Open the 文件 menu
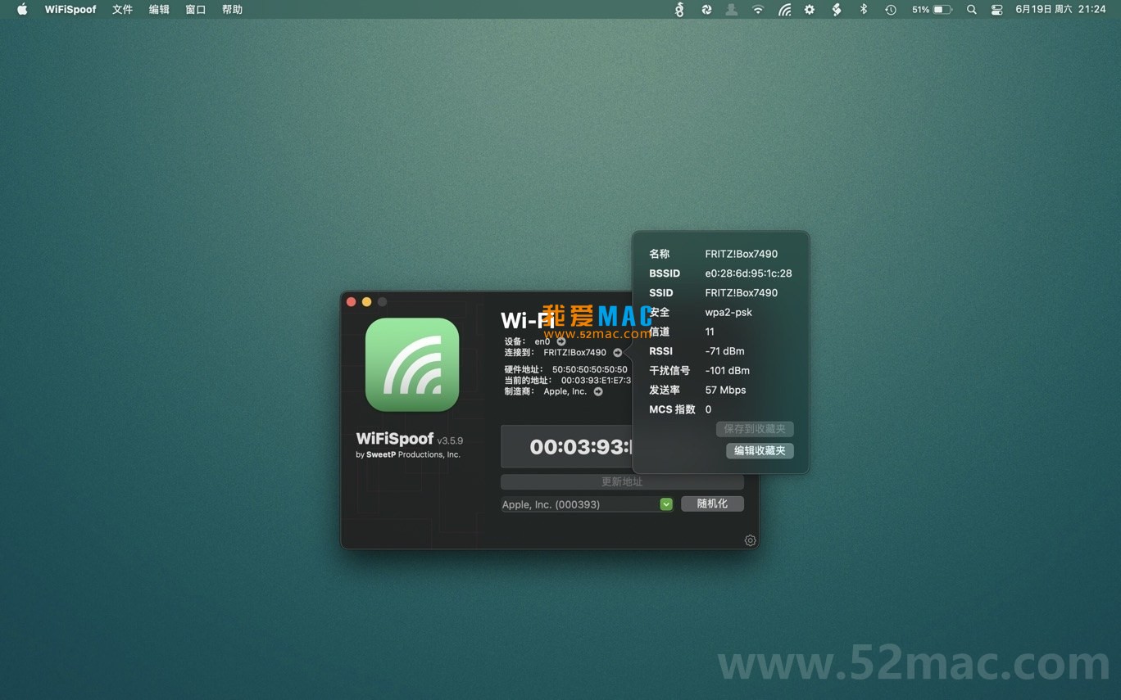This screenshot has width=1121, height=700. click(122, 10)
